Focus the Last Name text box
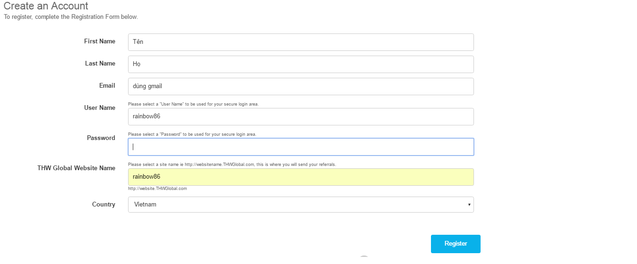Viewport: 637px width, 264px height. (x=301, y=64)
